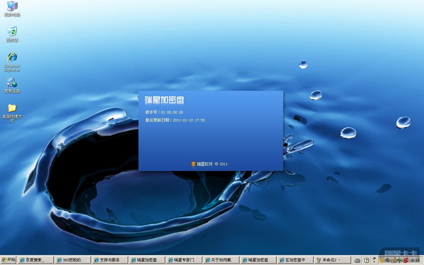424x265 pixels.
Task: Switch to the 未命名2 taskbar window
Action: [x=332, y=260]
